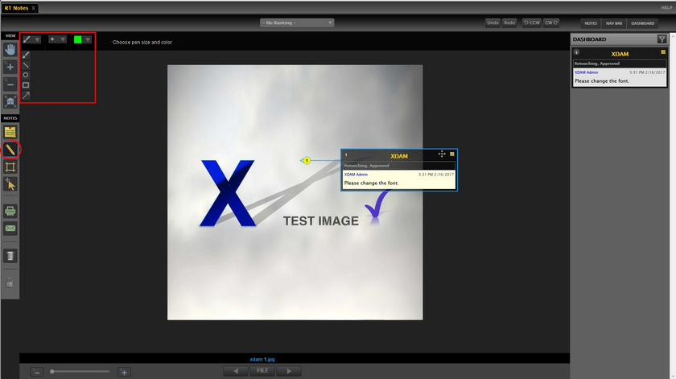Click the zoom slider at the bottom
This screenshot has height=379, width=676.
79,372
